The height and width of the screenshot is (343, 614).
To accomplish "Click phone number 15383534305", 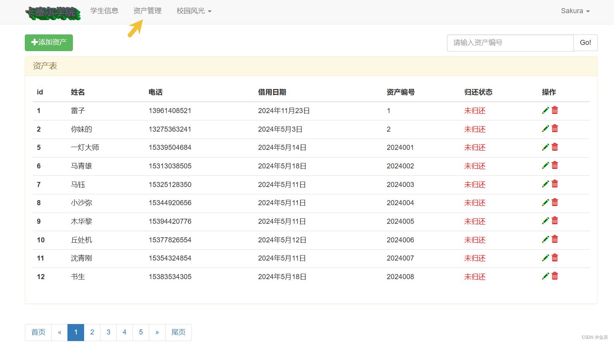I will 170,277.
